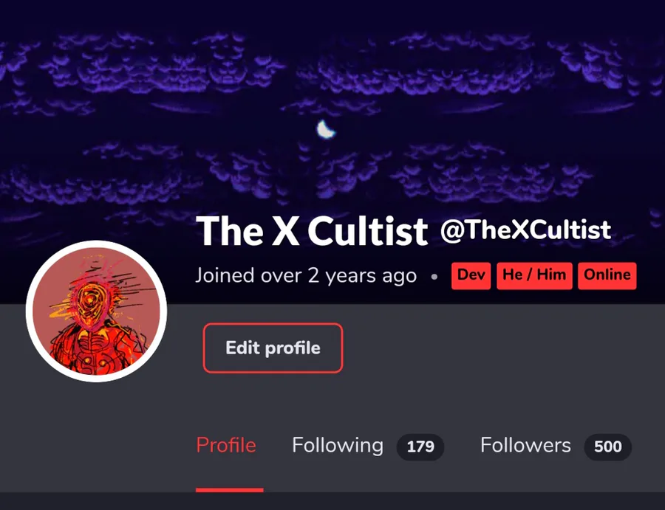Click the red underline beneath Profile tab
The height and width of the screenshot is (510, 665).
click(230, 490)
